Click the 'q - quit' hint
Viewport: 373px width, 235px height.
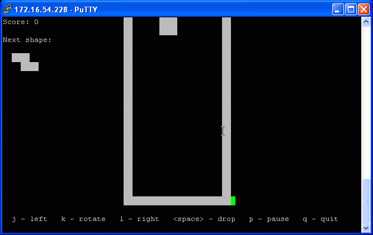(x=320, y=219)
